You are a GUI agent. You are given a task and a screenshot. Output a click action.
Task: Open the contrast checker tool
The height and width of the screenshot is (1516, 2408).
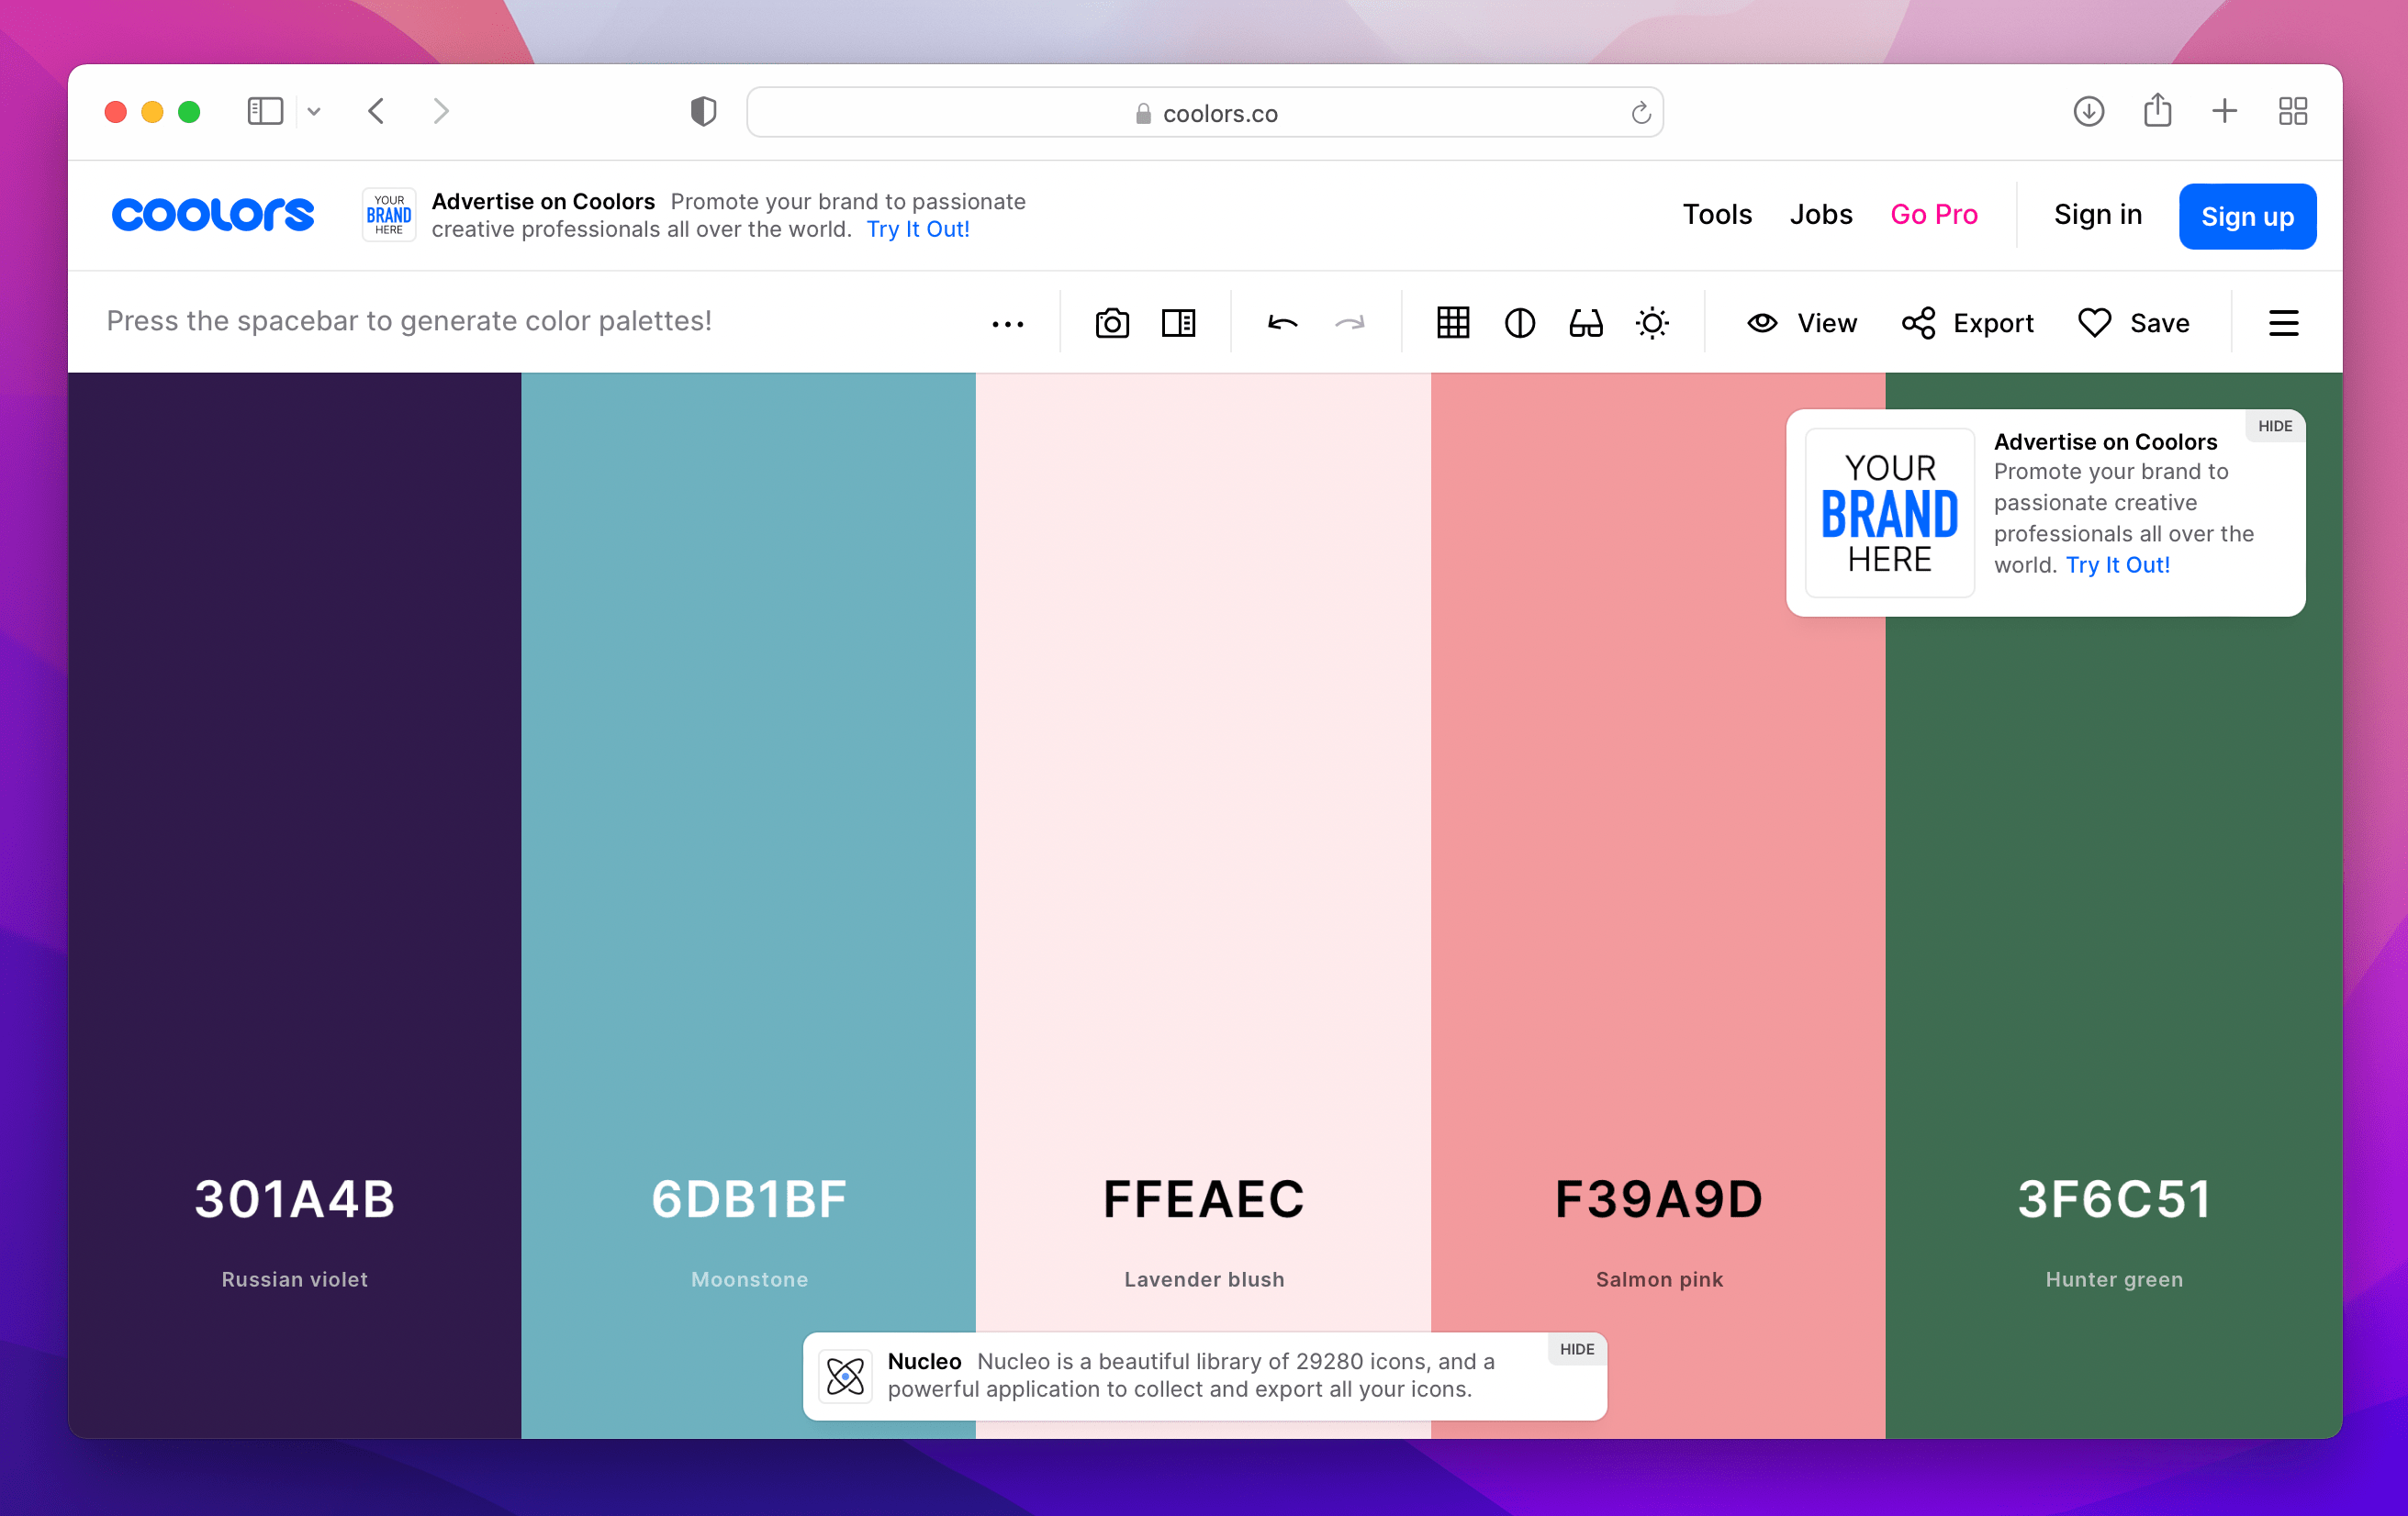tap(1519, 322)
